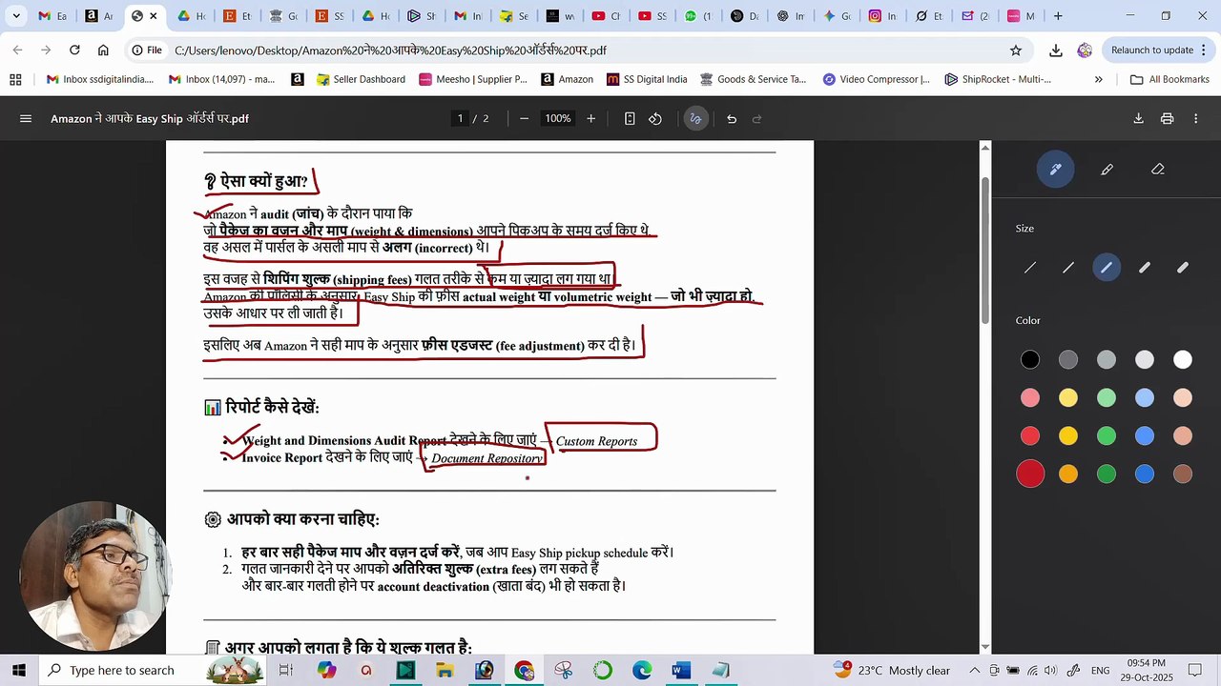The width and height of the screenshot is (1221, 686).
Task: Choose the thinnest pen size
Action: click(x=1030, y=268)
